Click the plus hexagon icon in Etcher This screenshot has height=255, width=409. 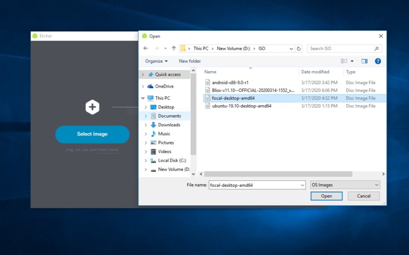click(x=92, y=107)
